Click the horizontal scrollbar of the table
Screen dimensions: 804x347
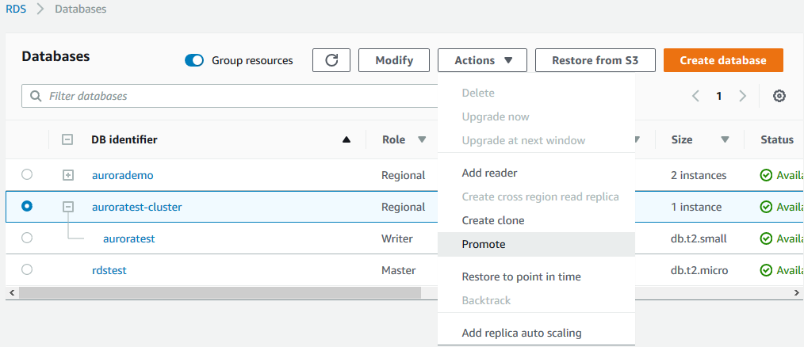click(x=220, y=292)
